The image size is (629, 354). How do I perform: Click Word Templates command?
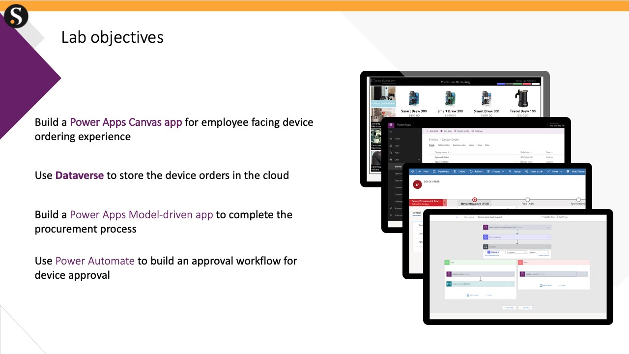pos(576,172)
